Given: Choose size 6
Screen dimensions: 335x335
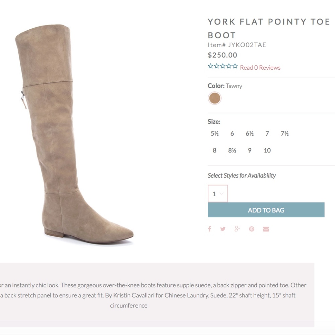Looking at the screenshot, I should coord(232,134).
